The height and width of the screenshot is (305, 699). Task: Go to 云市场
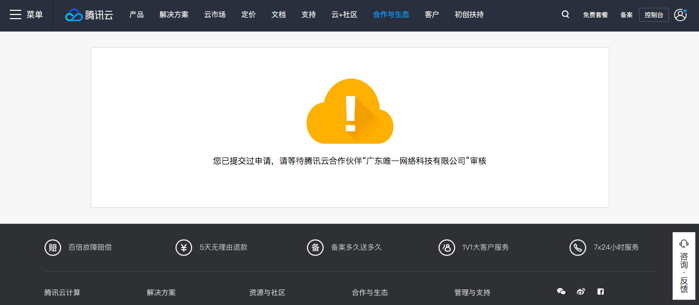(x=215, y=14)
